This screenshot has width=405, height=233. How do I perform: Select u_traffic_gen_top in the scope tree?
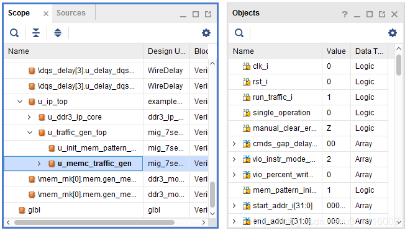point(77,133)
